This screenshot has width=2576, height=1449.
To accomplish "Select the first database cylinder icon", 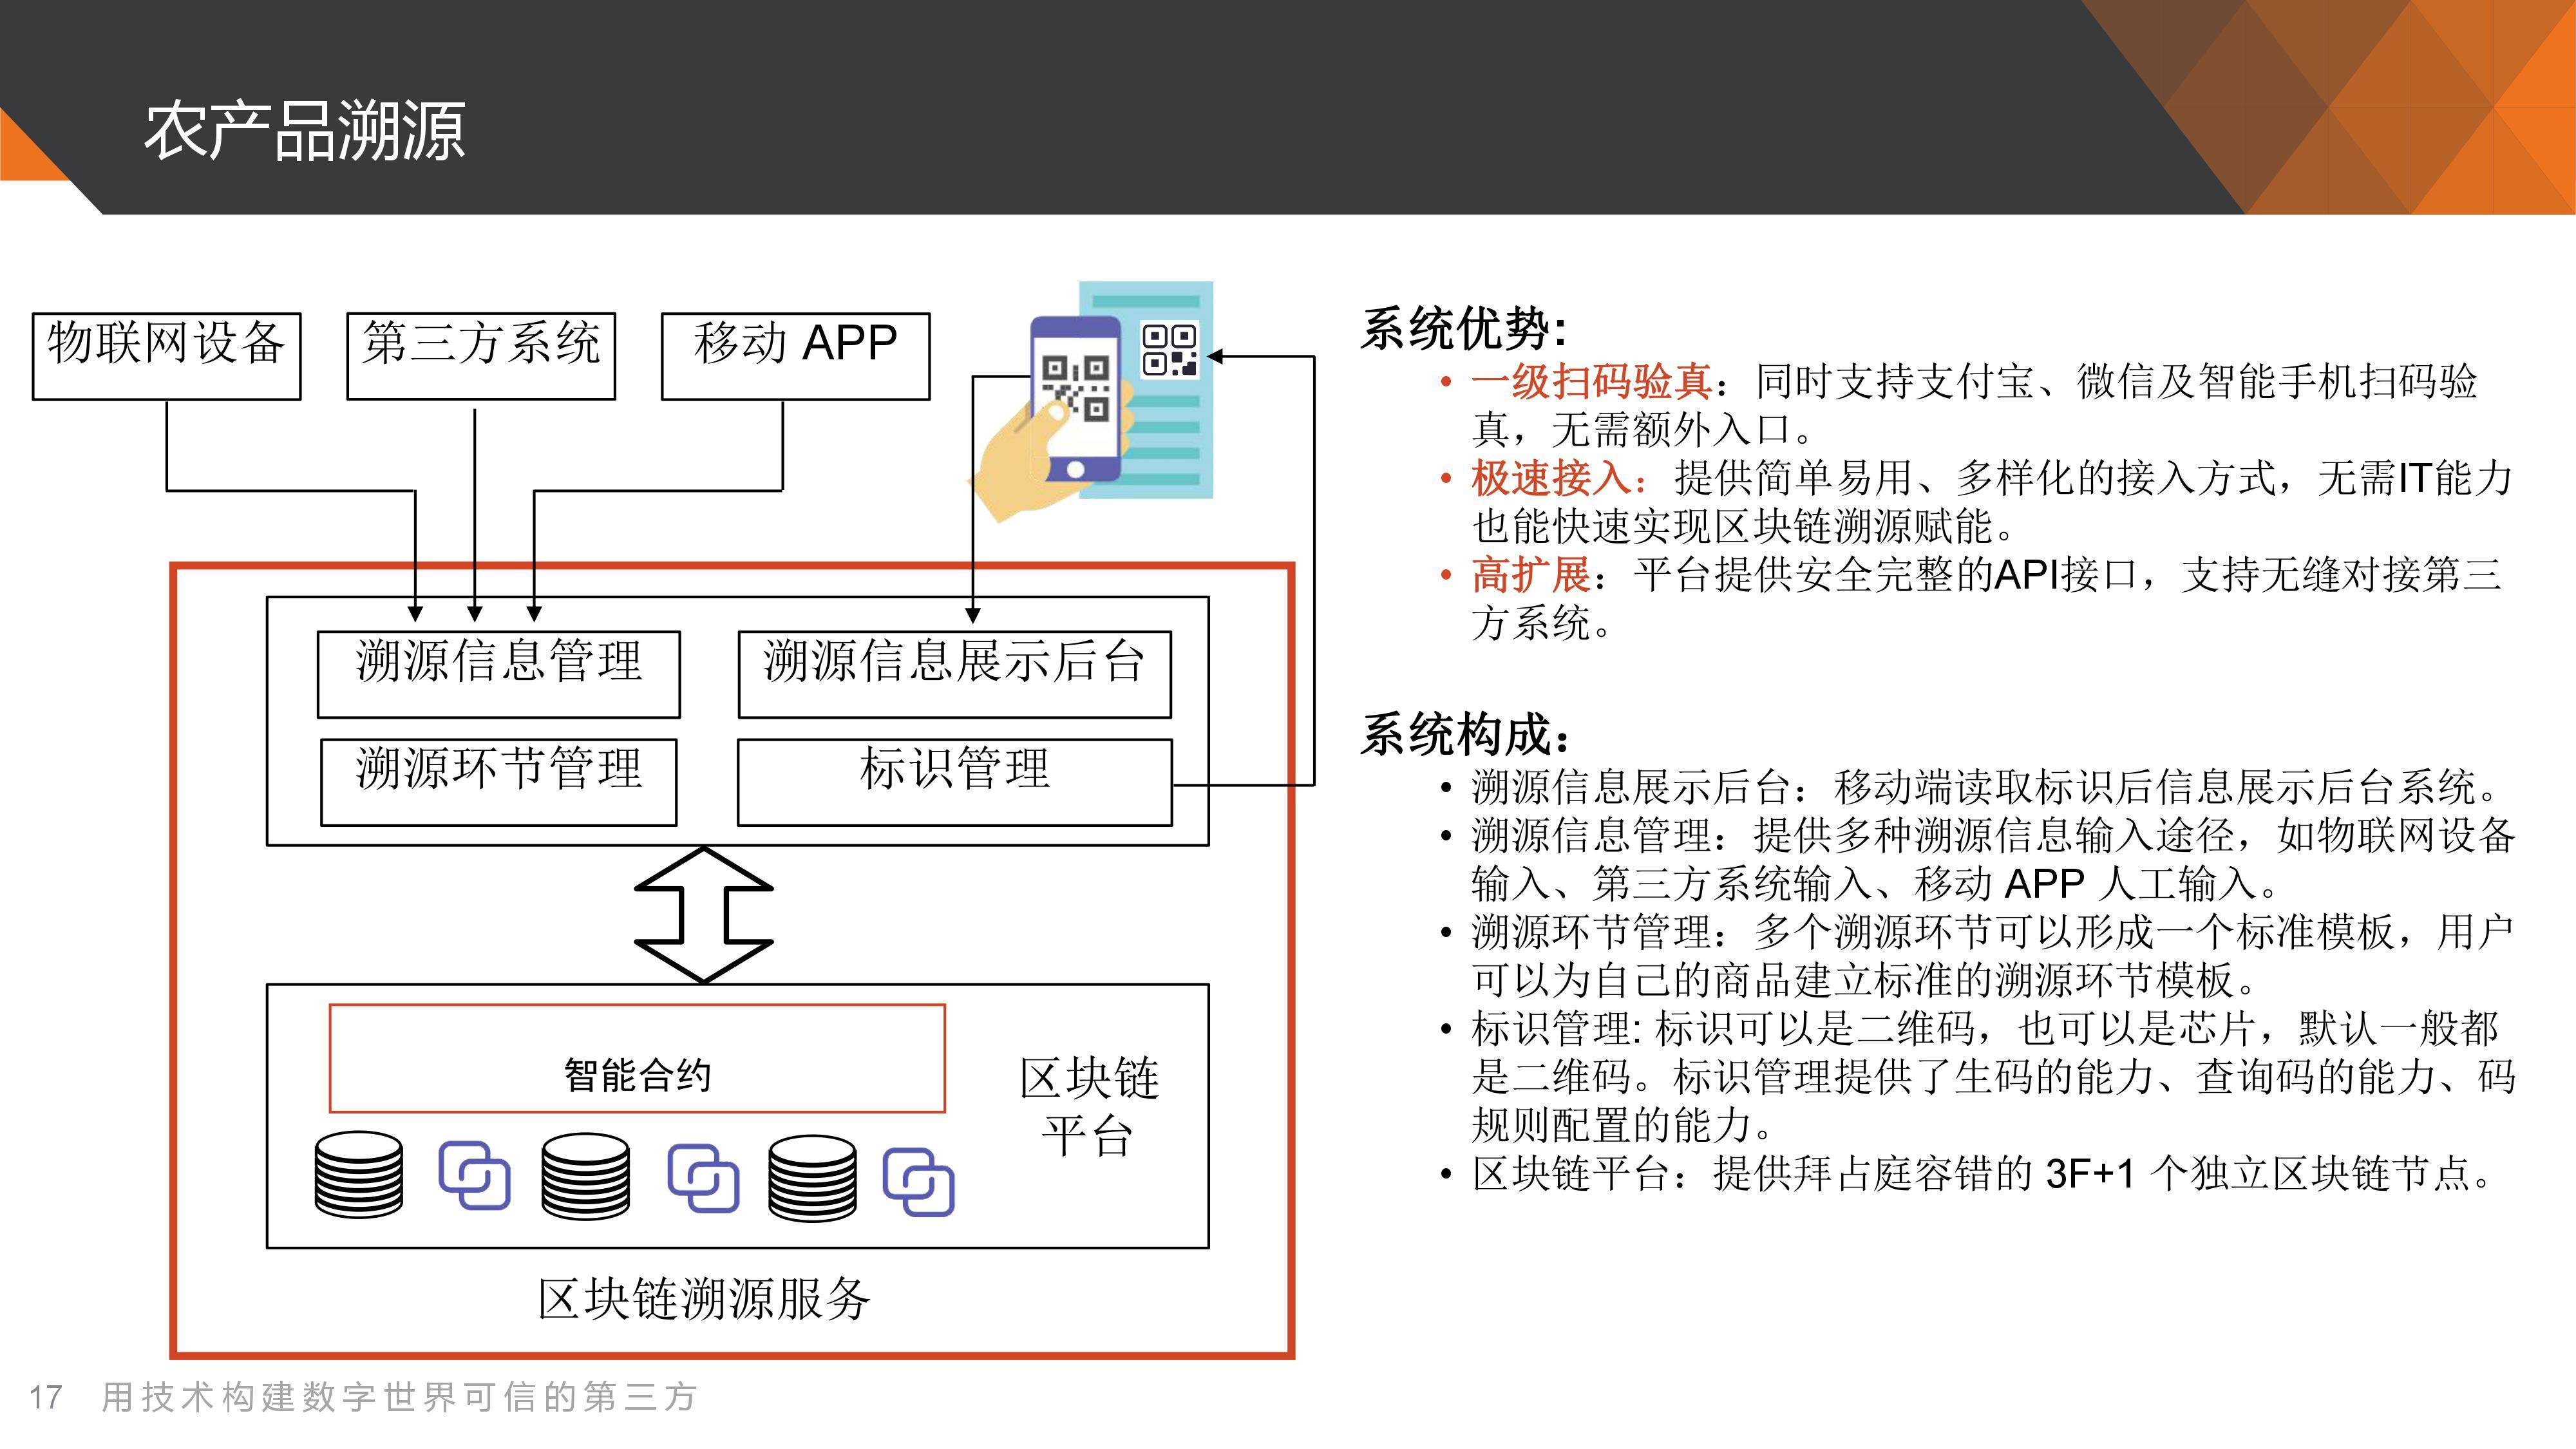I will point(359,1176).
